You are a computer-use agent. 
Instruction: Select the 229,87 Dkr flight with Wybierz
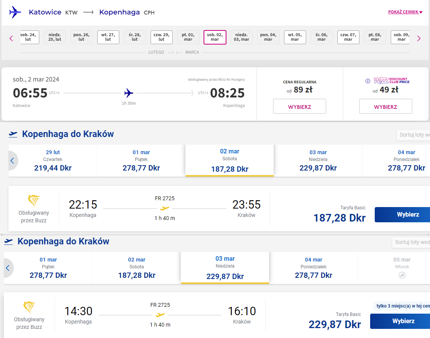[x=400, y=321]
